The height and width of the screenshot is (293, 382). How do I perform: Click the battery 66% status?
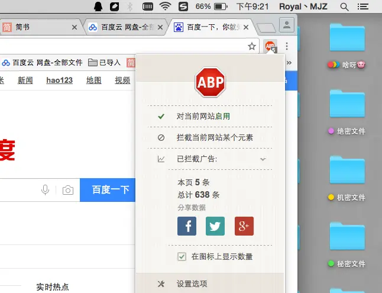211,7
